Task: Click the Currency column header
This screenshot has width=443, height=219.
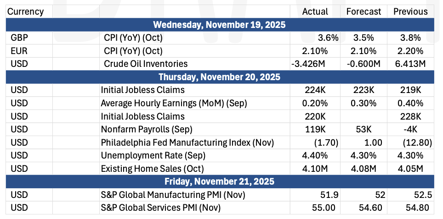Action: tap(26, 11)
